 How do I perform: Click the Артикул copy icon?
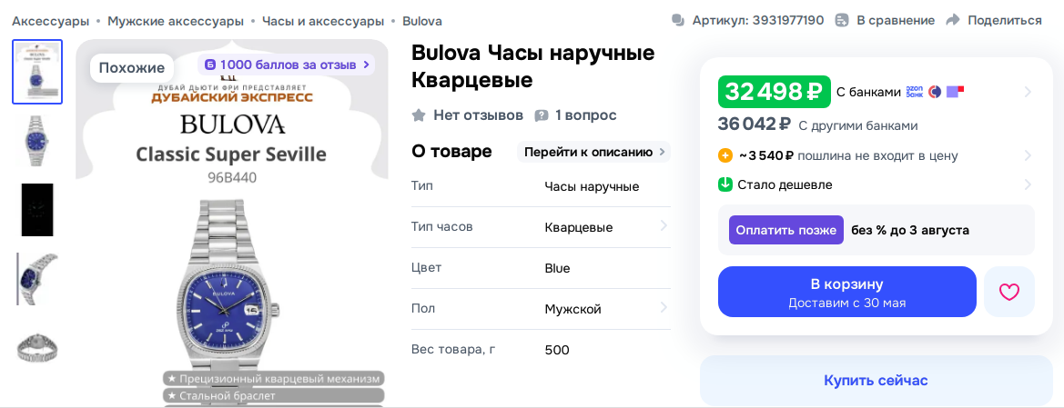click(x=678, y=20)
